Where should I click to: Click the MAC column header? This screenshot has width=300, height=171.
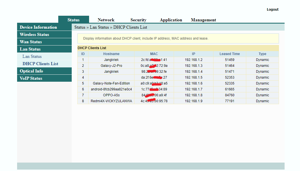tap(154, 54)
